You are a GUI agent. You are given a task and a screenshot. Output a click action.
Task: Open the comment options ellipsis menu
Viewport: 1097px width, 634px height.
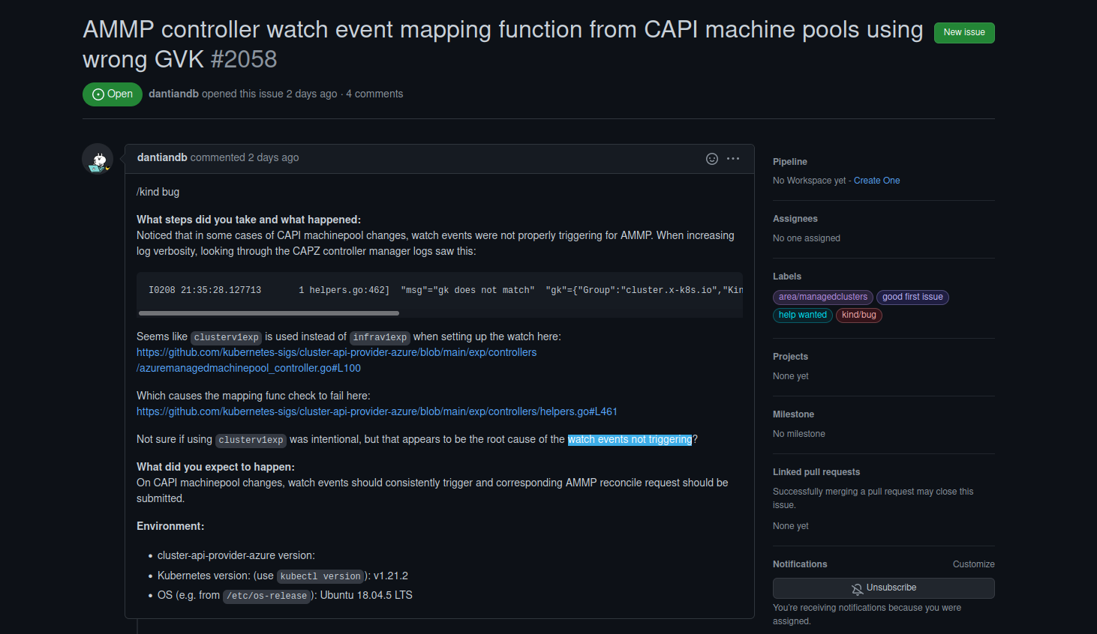point(733,159)
